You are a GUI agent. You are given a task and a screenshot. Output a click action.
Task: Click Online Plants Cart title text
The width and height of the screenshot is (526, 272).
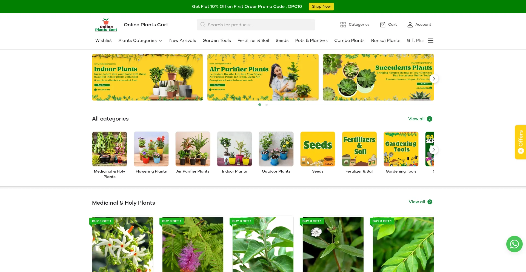[146, 25]
